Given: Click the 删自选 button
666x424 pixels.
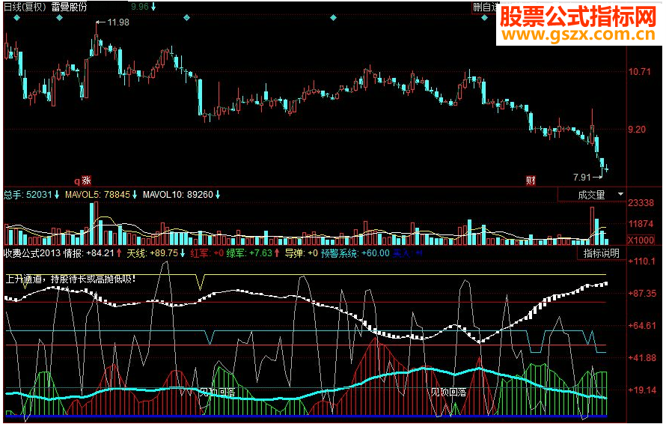Looking at the screenshot, I should pyautogui.click(x=485, y=7).
